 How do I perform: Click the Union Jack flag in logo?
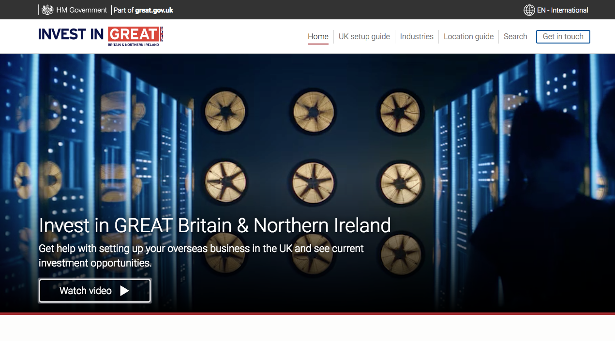(162, 34)
